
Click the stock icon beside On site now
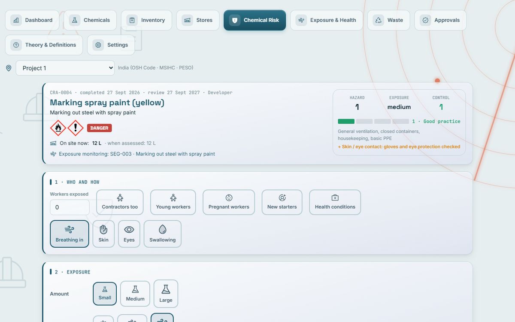click(54, 143)
